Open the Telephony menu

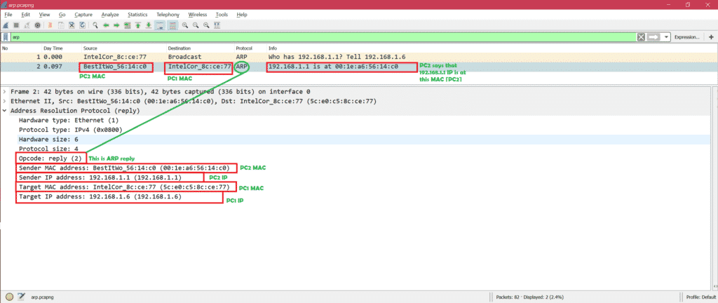pyautogui.click(x=168, y=15)
